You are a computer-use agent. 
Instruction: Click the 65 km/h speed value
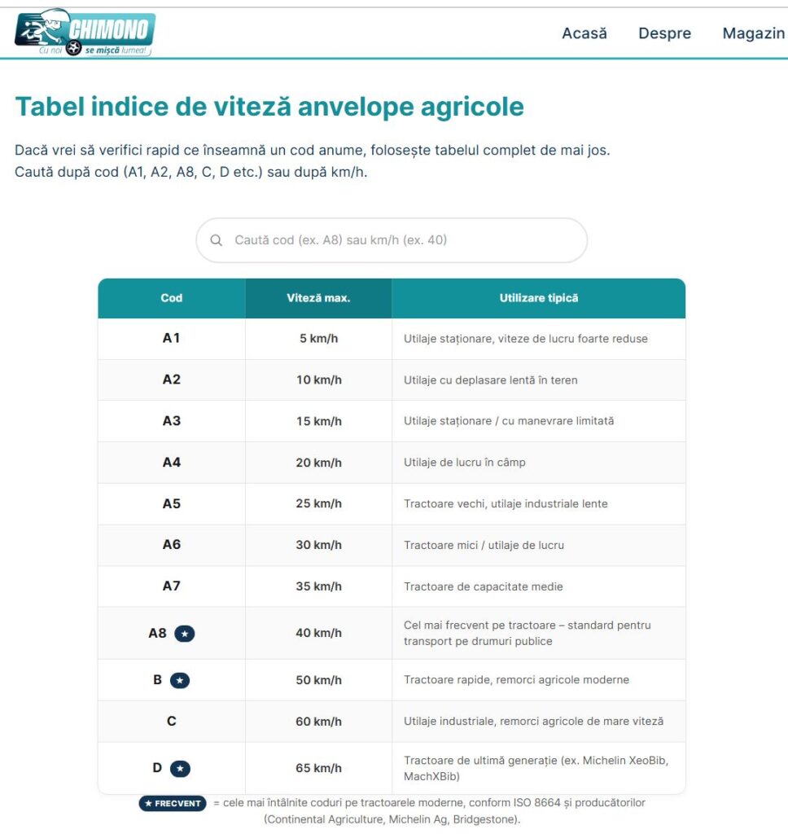(x=318, y=769)
